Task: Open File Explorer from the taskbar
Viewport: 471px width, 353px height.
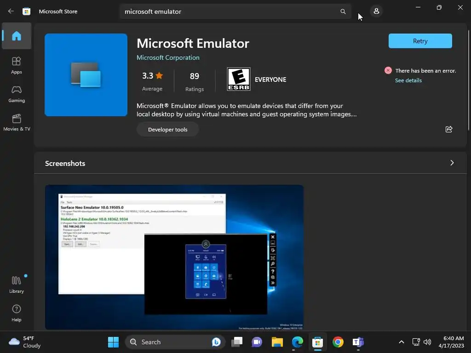Action: point(277,342)
